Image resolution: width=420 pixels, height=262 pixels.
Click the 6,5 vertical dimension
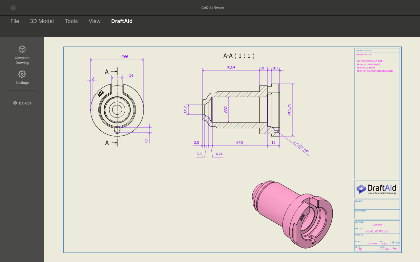(x=146, y=140)
